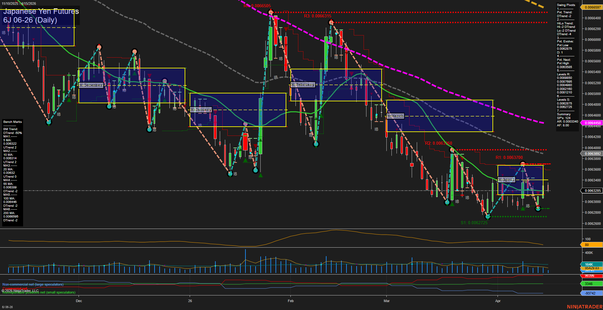This screenshot has width=603, height=310.
Task: Click the S1 0.0062725 support label
Action: 474,222
